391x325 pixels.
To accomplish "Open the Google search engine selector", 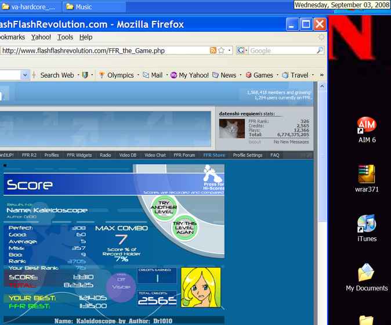I will [242, 50].
